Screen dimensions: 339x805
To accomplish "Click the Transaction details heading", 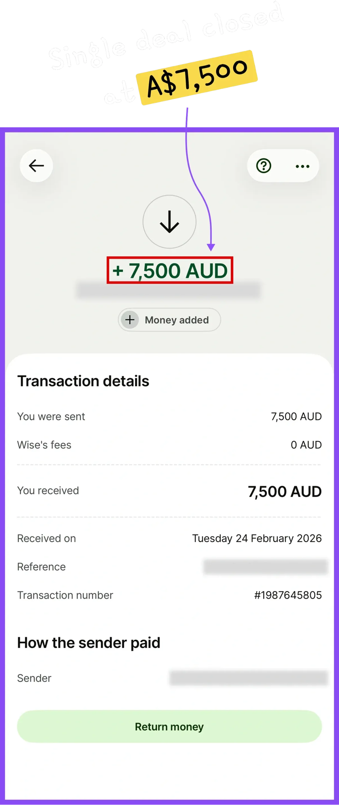I will tap(83, 381).
